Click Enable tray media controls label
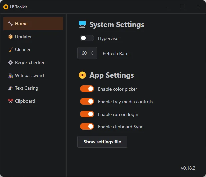 click(x=125, y=102)
